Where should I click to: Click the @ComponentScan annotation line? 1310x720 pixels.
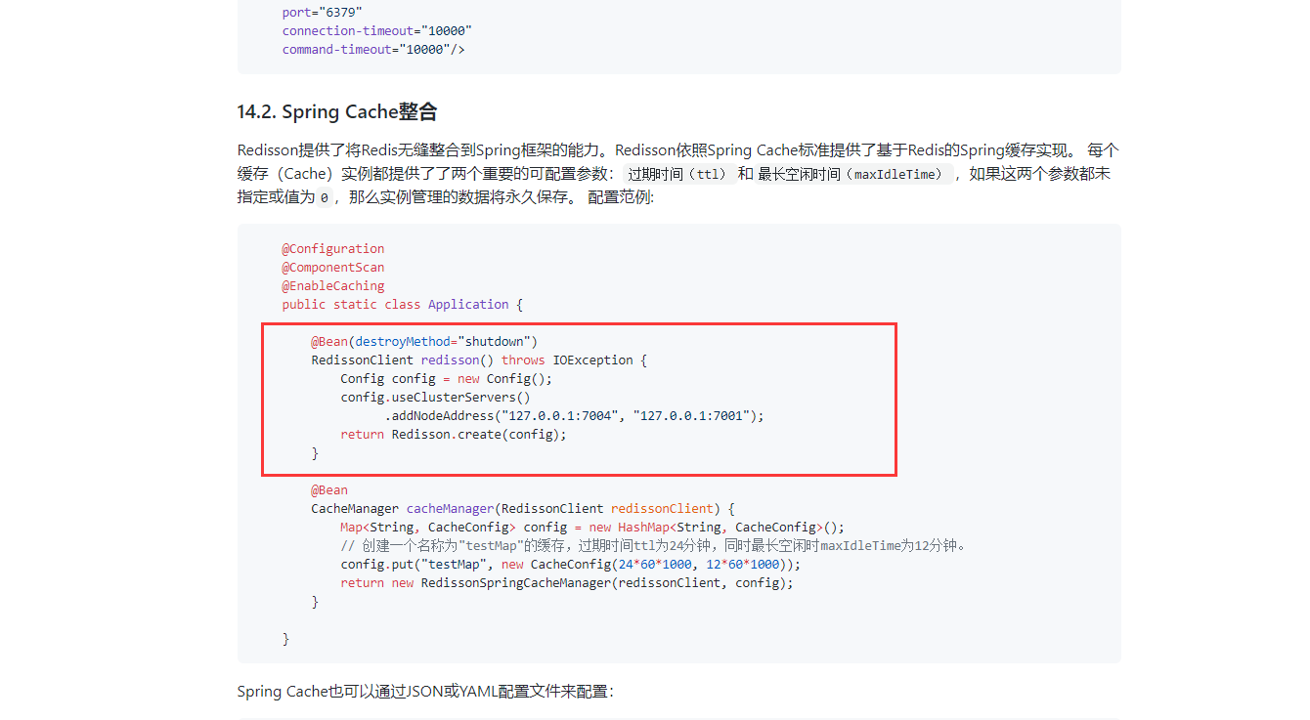click(x=333, y=267)
